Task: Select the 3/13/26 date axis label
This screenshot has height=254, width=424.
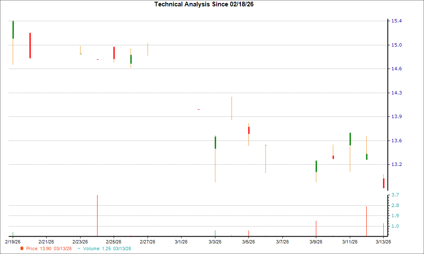Action: (383, 241)
